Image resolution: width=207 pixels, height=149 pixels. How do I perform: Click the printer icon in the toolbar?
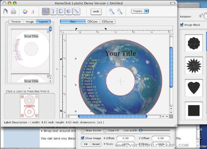(x=13, y=12)
